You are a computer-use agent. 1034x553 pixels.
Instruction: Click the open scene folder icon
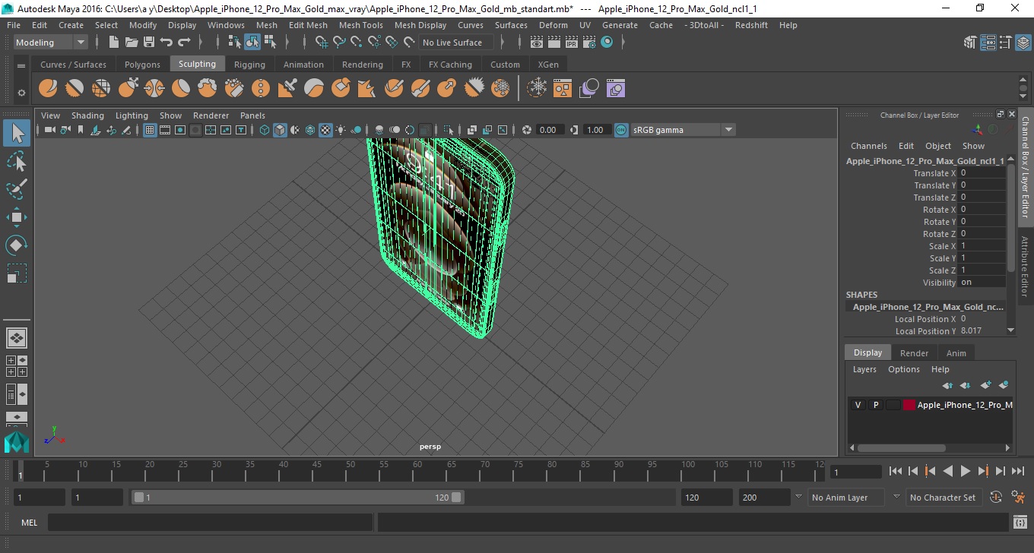pyautogui.click(x=132, y=43)
